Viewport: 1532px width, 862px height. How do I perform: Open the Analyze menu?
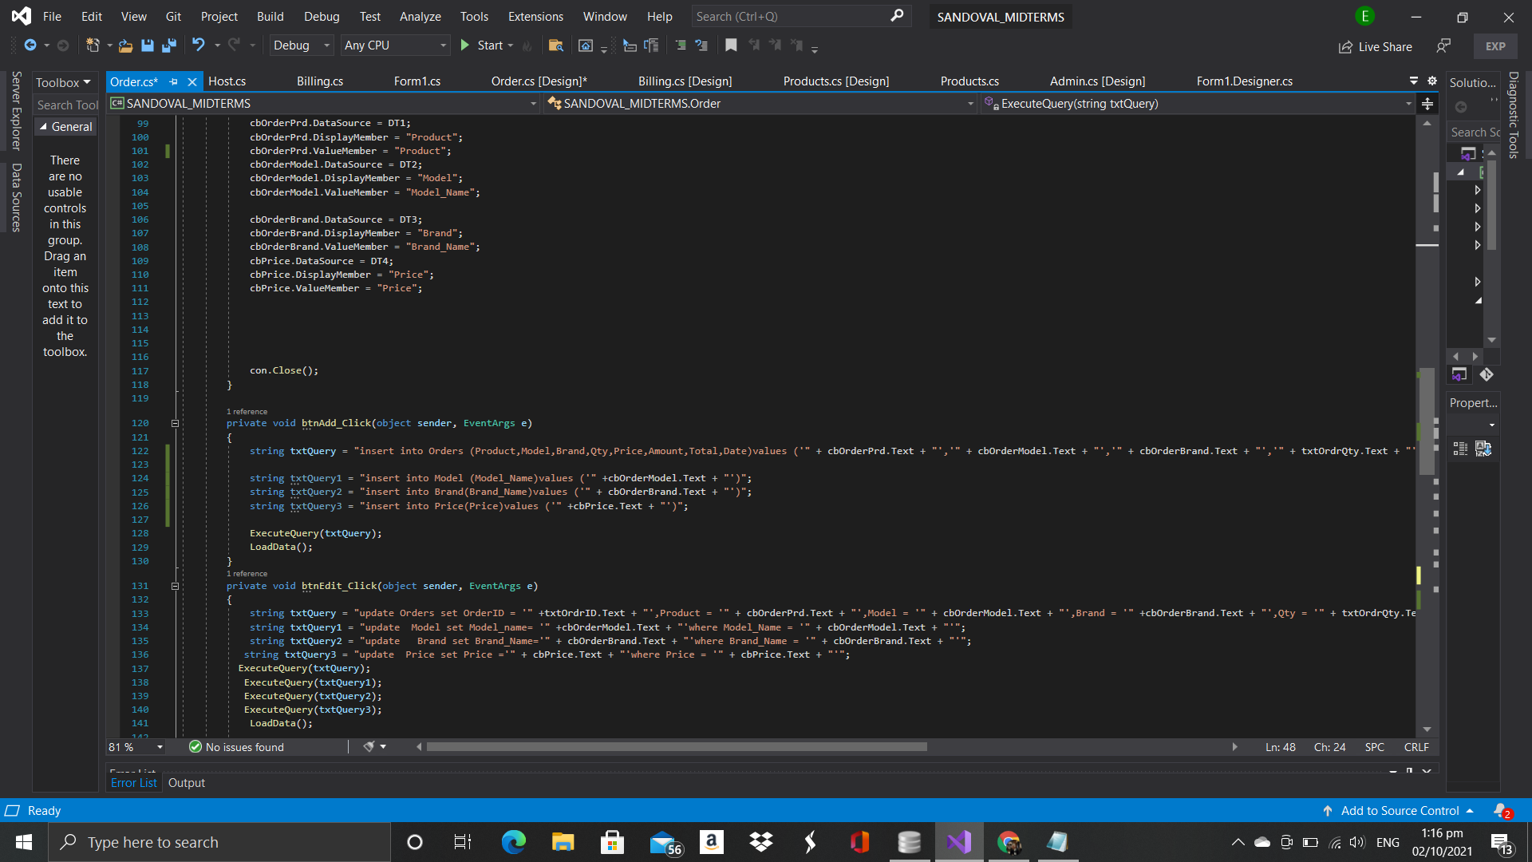pyautogui.click(x=421, y=16)
